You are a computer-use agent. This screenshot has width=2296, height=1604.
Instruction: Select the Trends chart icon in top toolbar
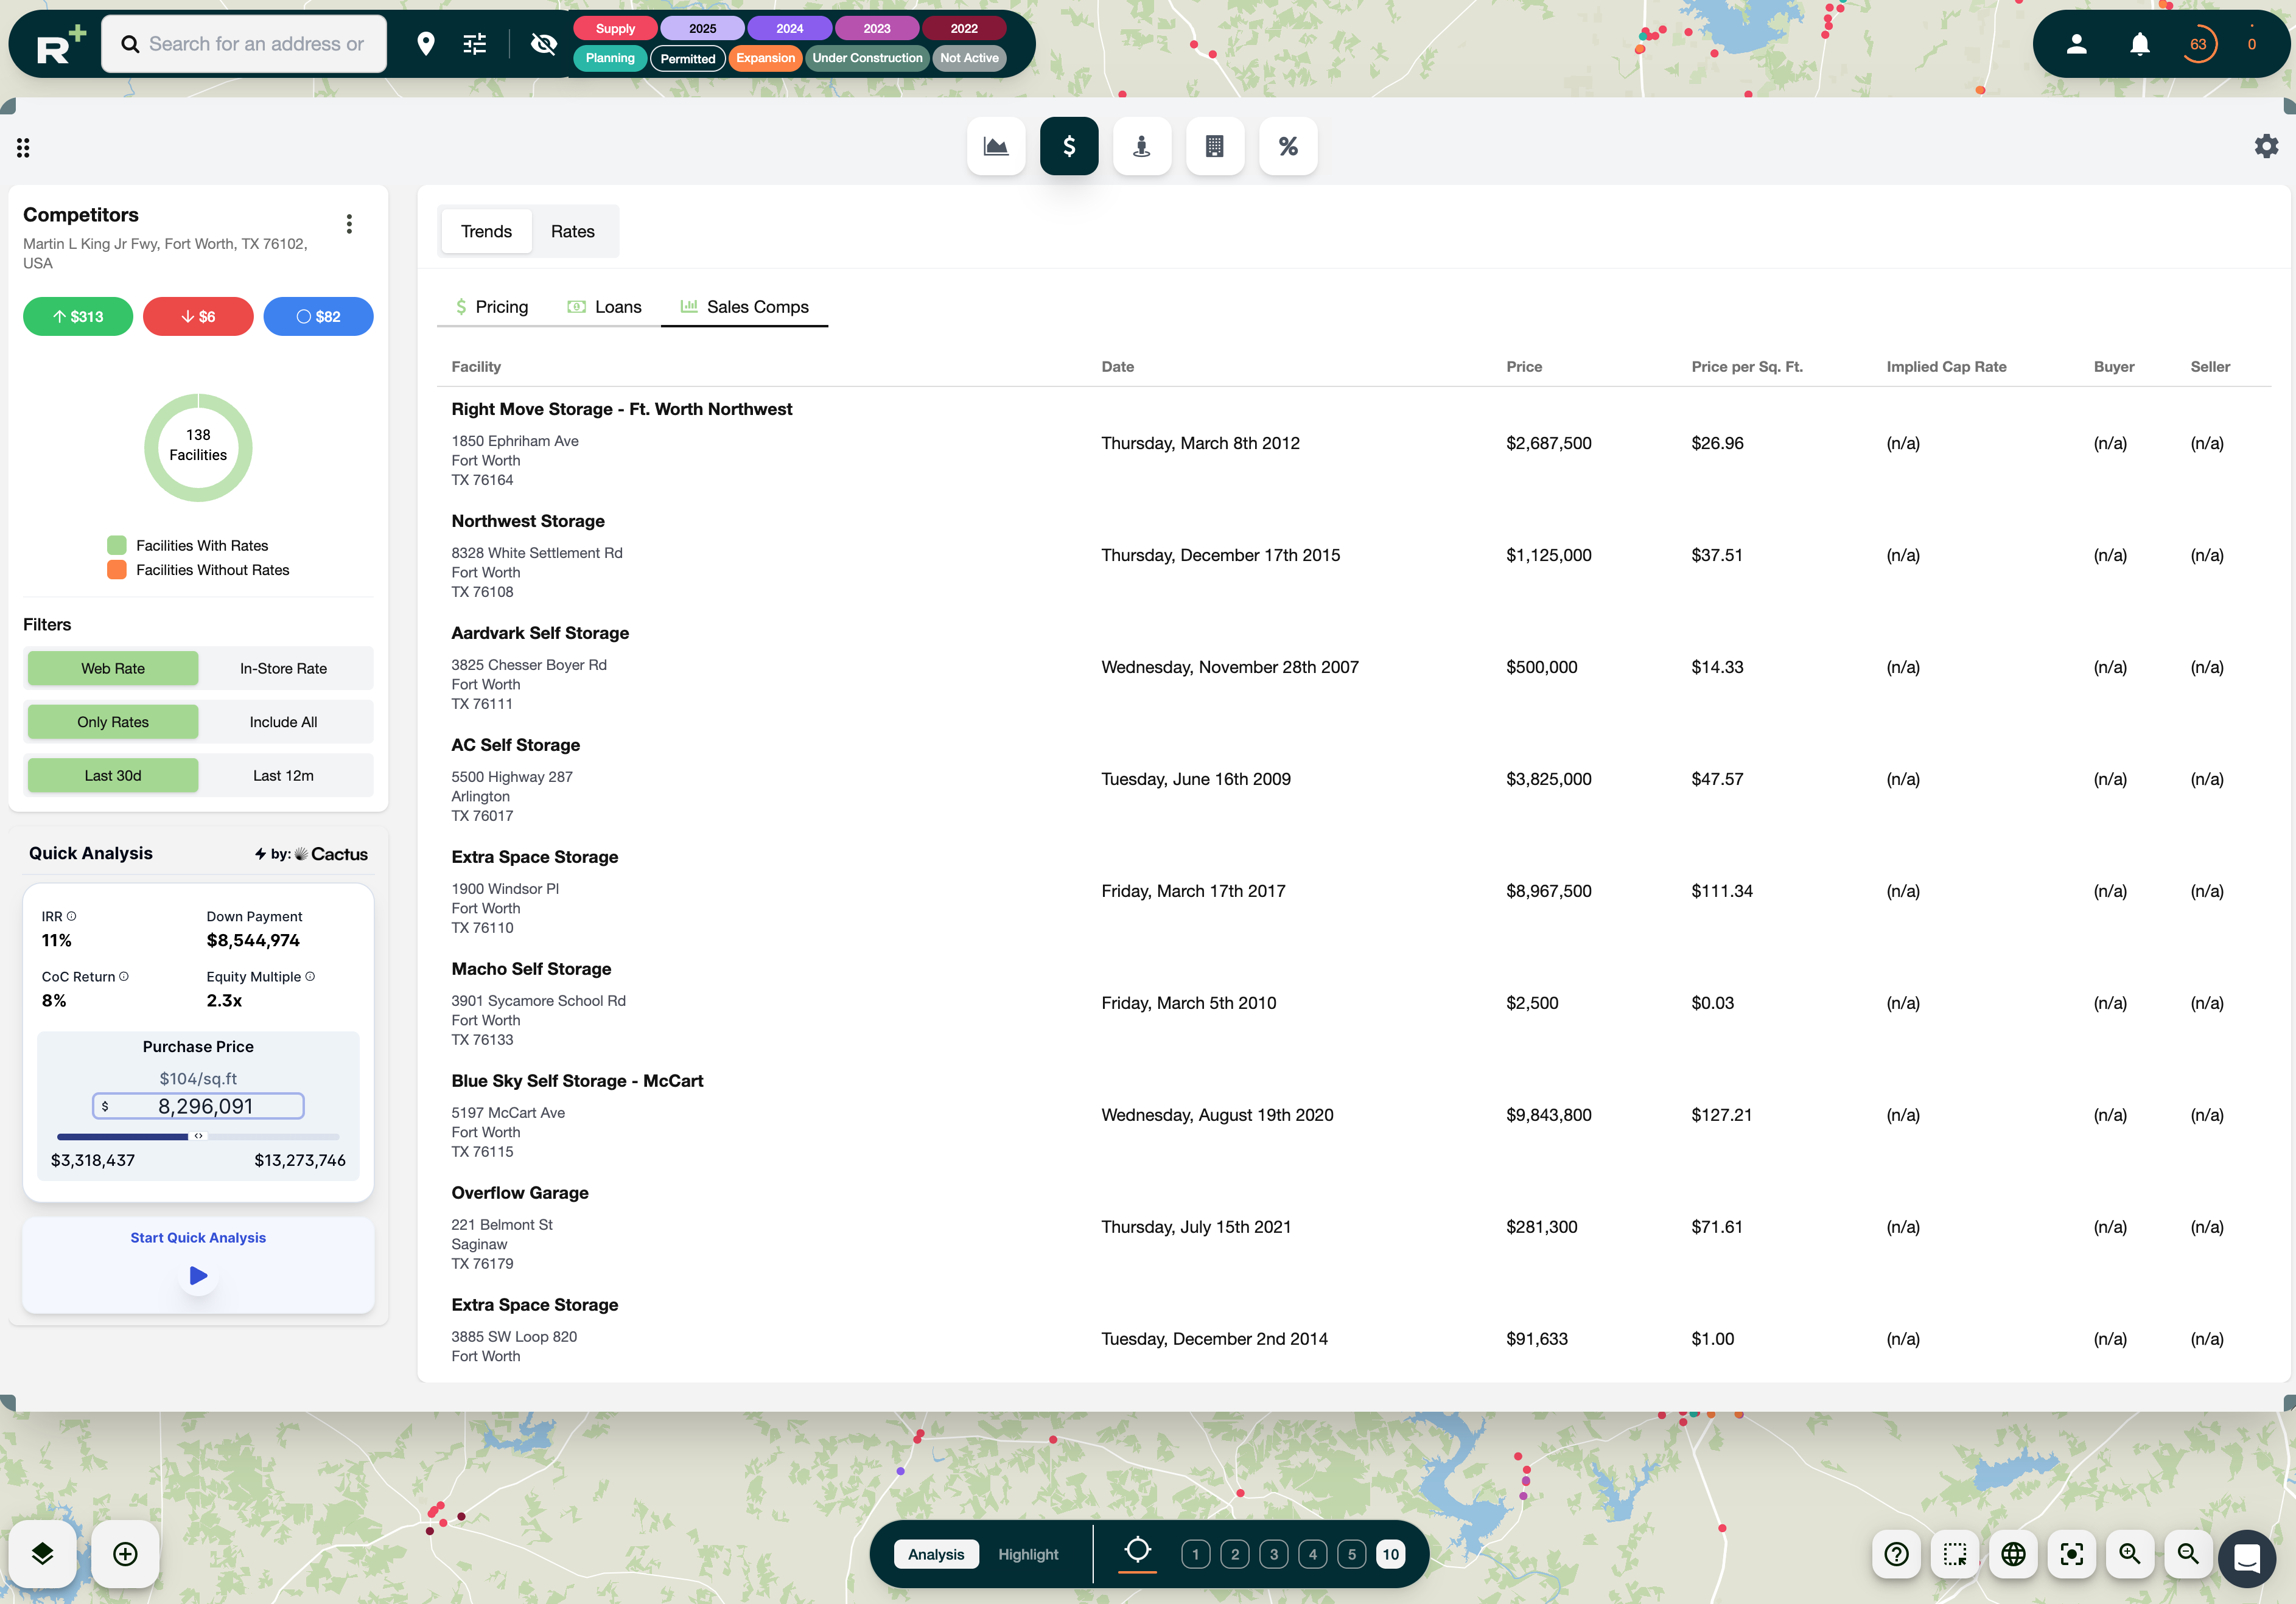point(995,146)
